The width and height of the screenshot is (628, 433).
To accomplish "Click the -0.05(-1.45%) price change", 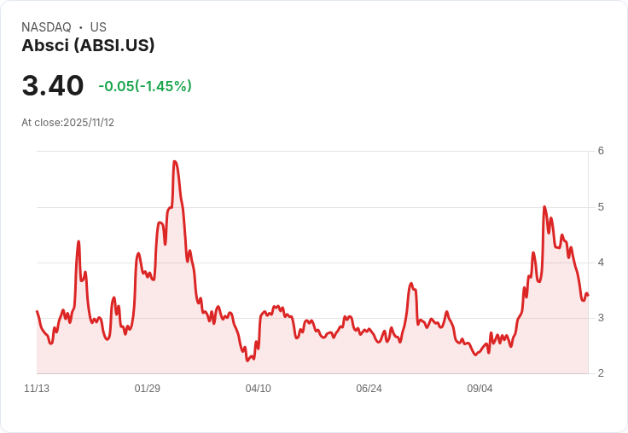I will [145, 86].
